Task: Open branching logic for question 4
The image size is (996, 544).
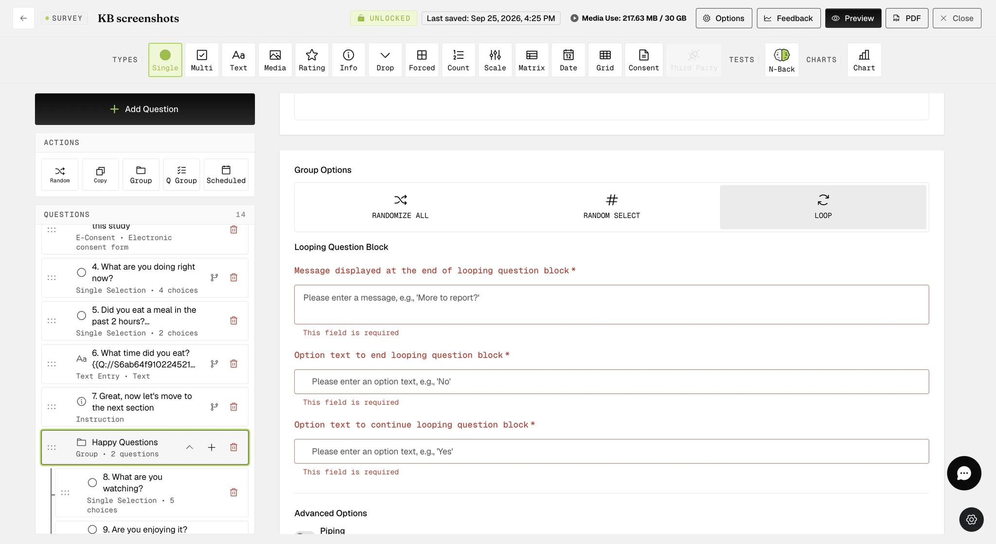Action: (214, 277)
